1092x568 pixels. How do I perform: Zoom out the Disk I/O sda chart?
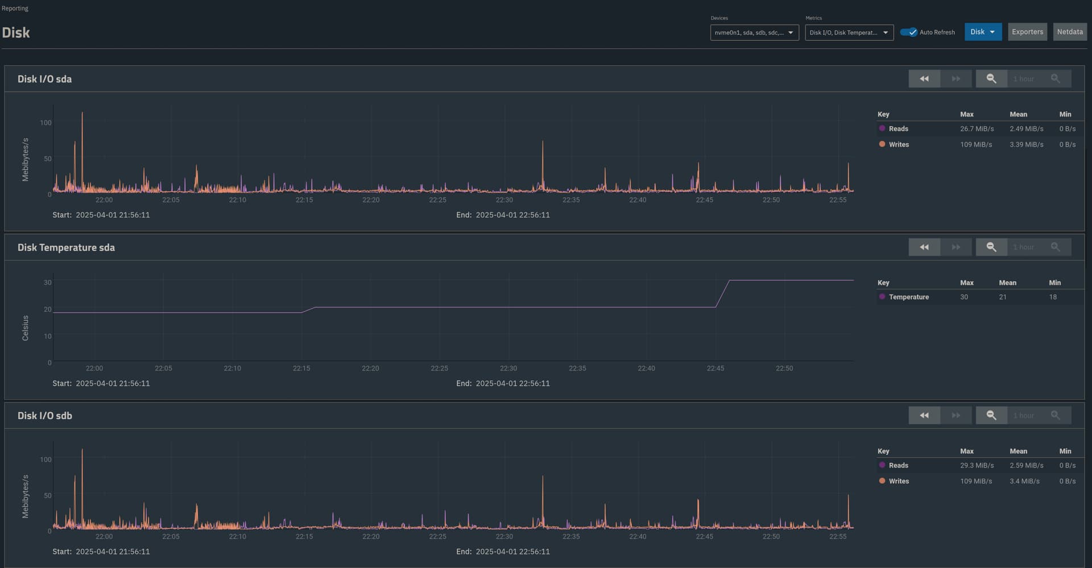991,79
